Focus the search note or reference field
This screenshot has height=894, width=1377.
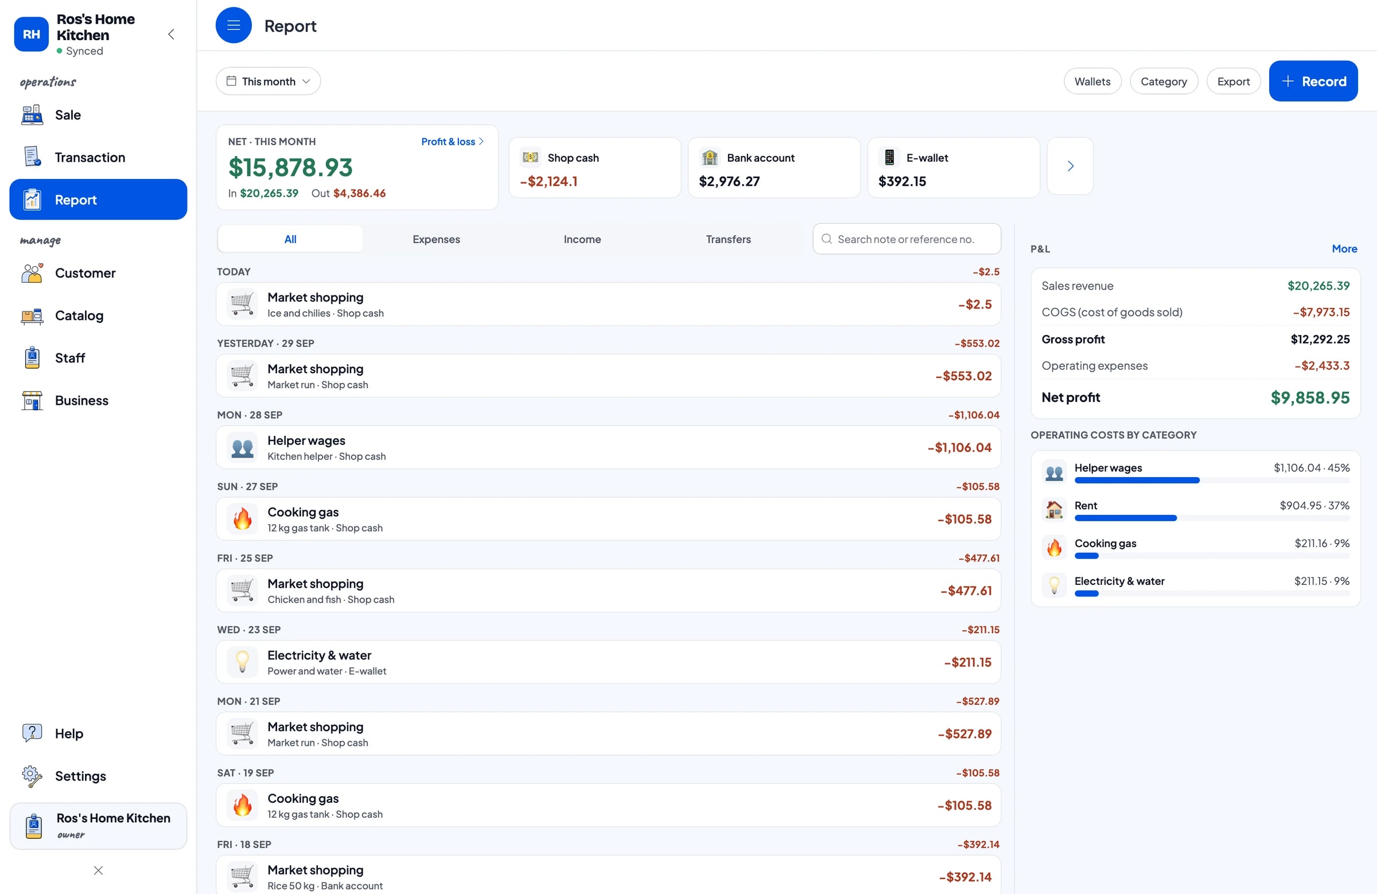(x=907, y=239)
